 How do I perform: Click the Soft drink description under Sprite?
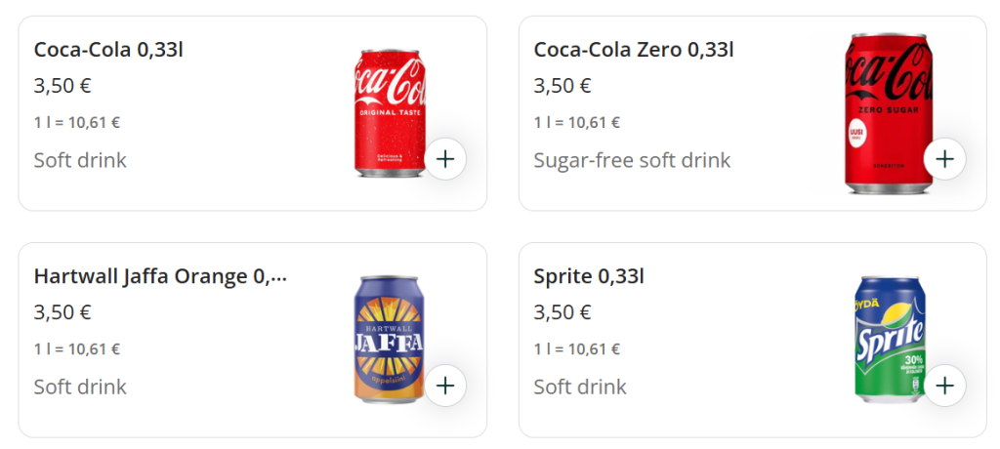(x=580, y=387)
